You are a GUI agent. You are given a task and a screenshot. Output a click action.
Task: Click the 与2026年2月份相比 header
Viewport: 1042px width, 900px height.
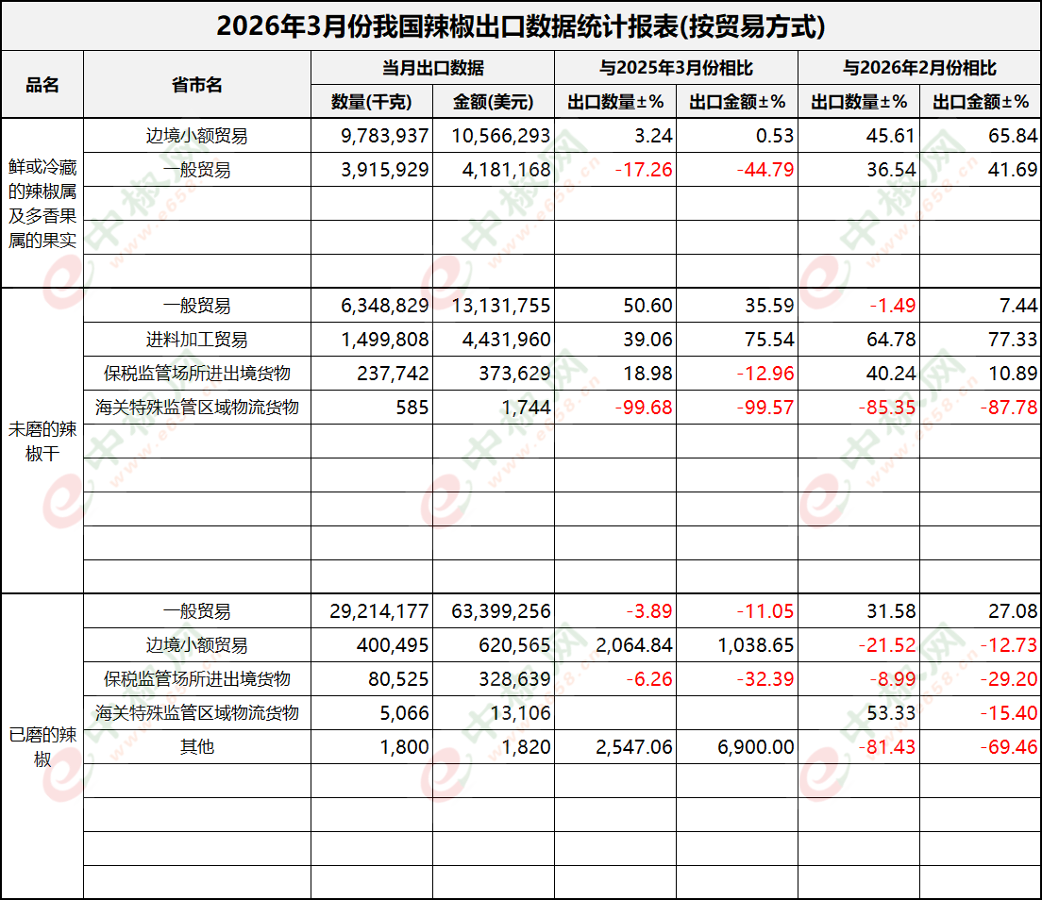click(x=919, y=68)
